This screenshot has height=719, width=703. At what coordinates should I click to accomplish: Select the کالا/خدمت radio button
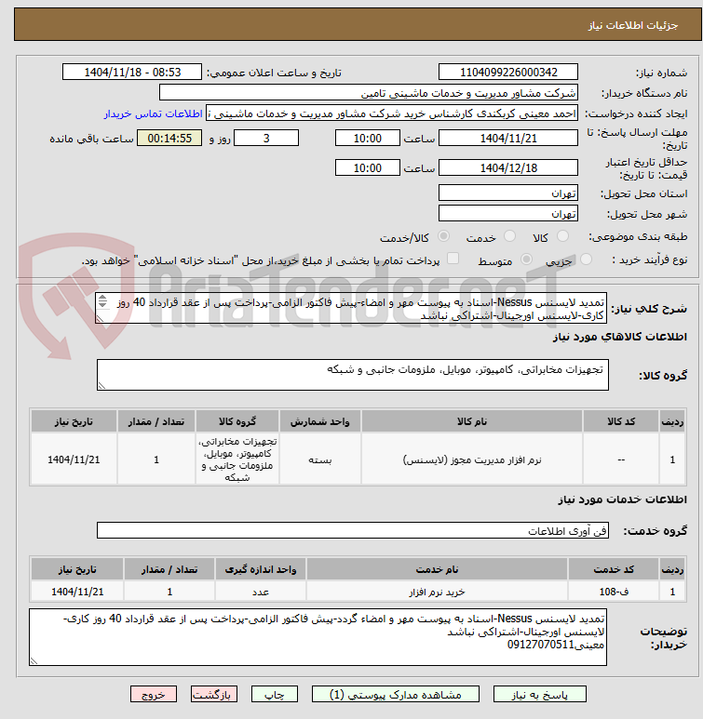click(x=443, y=236)
